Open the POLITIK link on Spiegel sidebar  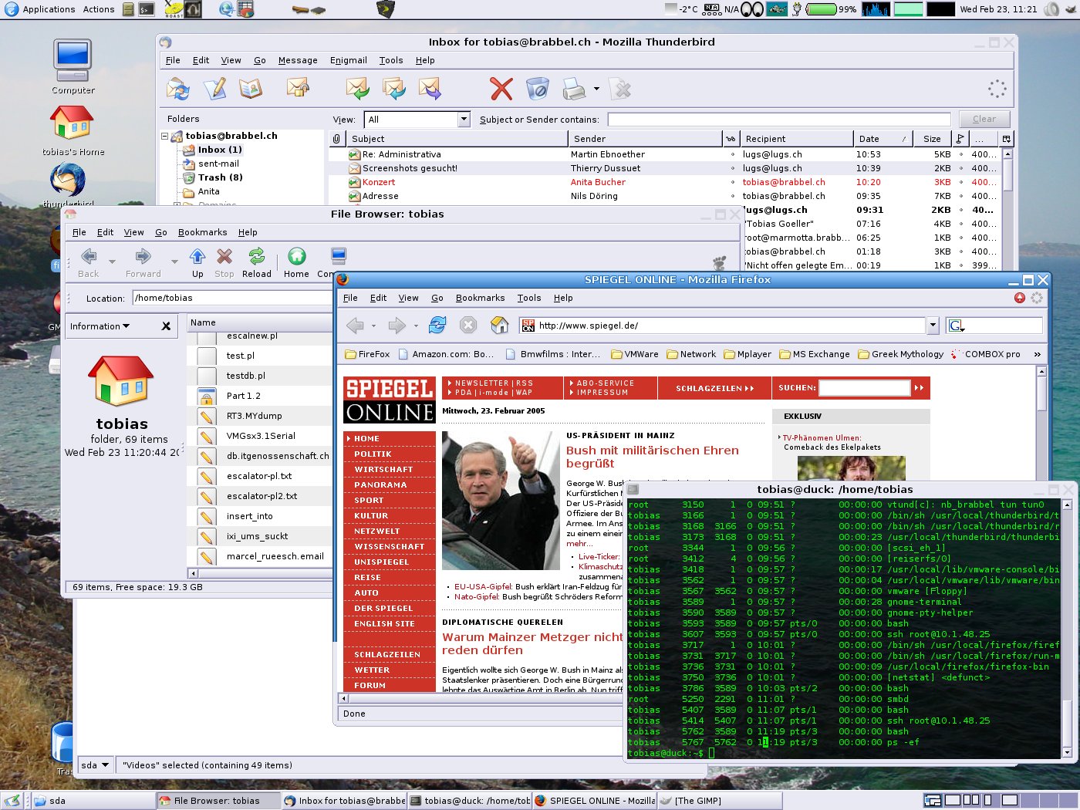tap(373, 454)
